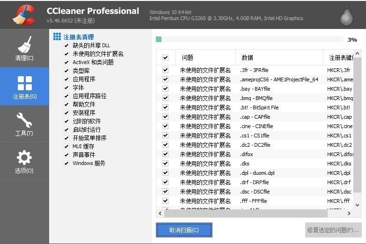Click the CCleaner logo icon
366x244 pixels.
[23, 14]
